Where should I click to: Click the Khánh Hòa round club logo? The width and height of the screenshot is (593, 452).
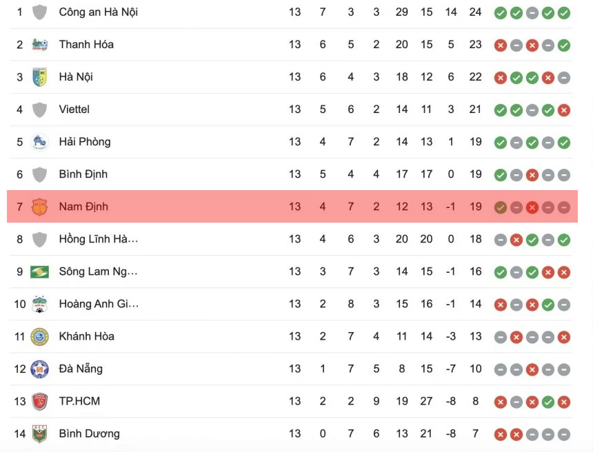(x=40, y=336)
